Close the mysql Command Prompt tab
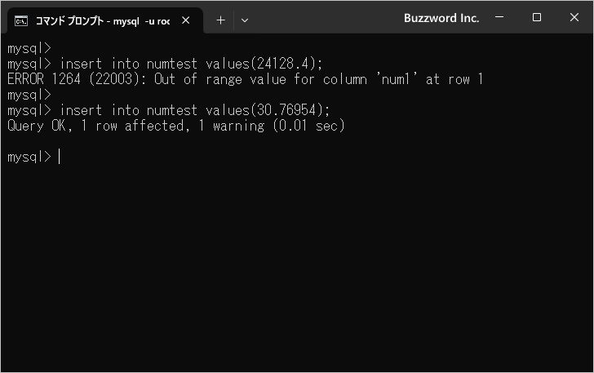Image resolution: width=594 pixels, height=373 pixels. [x=186, y=20]
